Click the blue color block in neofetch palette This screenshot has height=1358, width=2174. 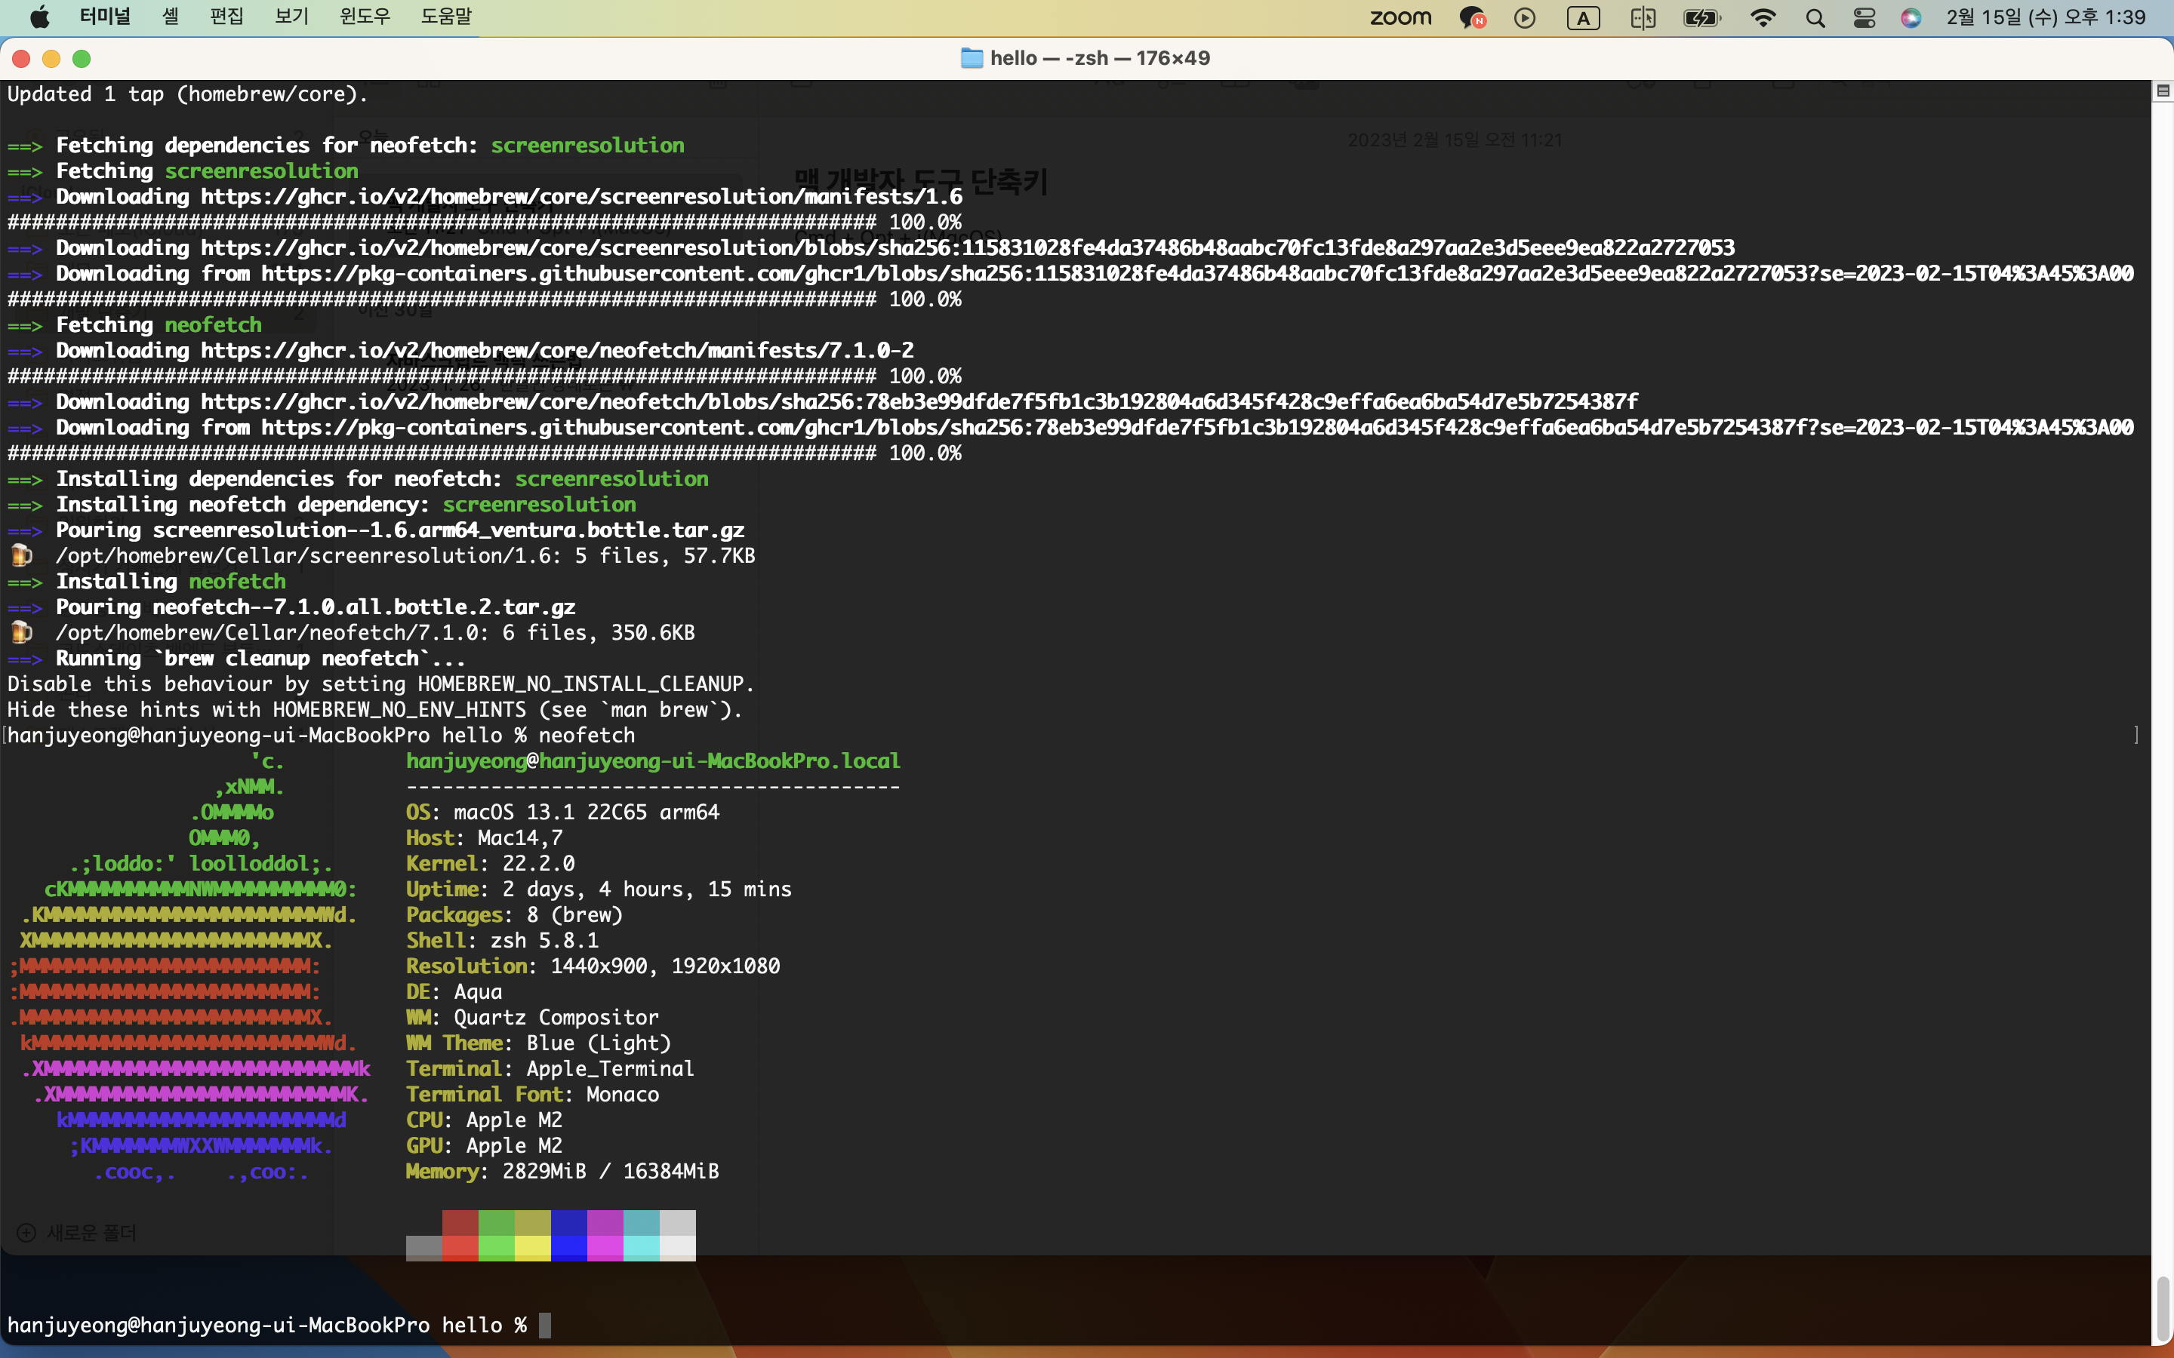point(568,1236)
